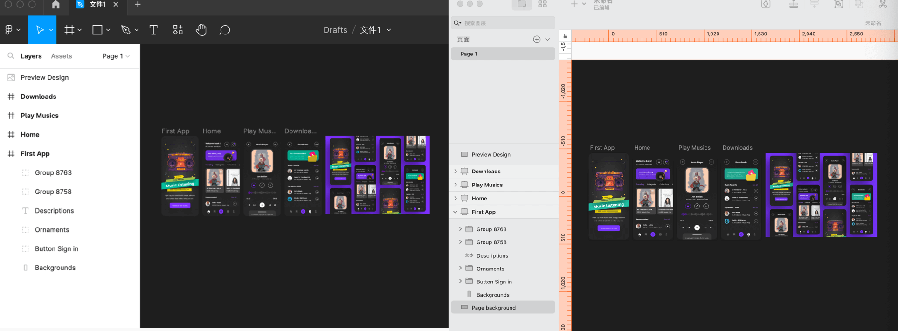The image size is (898, 331).
Task: Click the Drafts breadcrumb link
Action: click(x=335, y=30)
